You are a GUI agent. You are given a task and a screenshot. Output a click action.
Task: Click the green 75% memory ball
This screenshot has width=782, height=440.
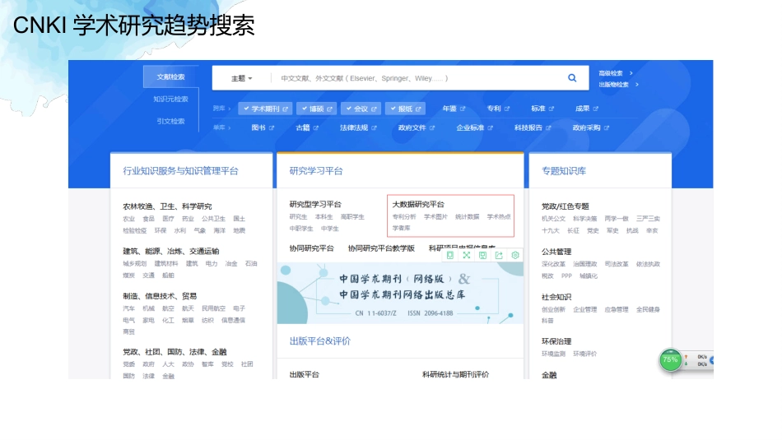coord(670,359)
